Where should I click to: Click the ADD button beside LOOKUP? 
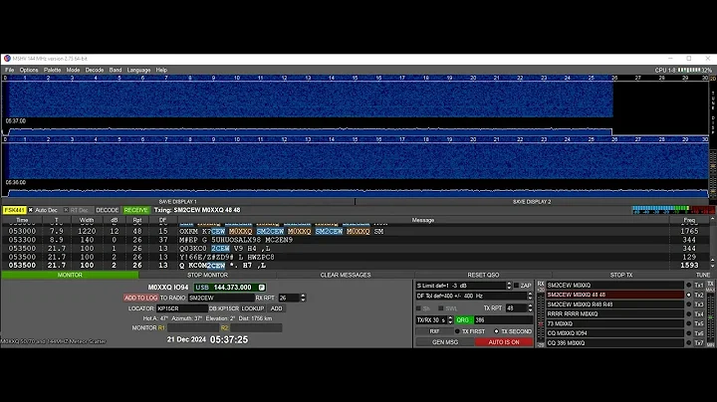click(276, 308)
